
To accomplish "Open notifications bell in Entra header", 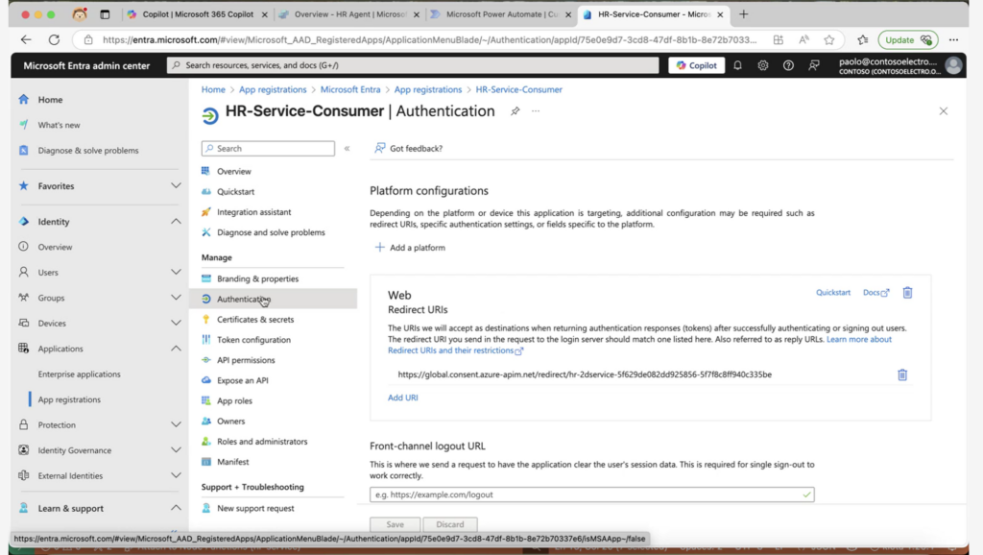I will pyautogui.click(x=737, y=65).
